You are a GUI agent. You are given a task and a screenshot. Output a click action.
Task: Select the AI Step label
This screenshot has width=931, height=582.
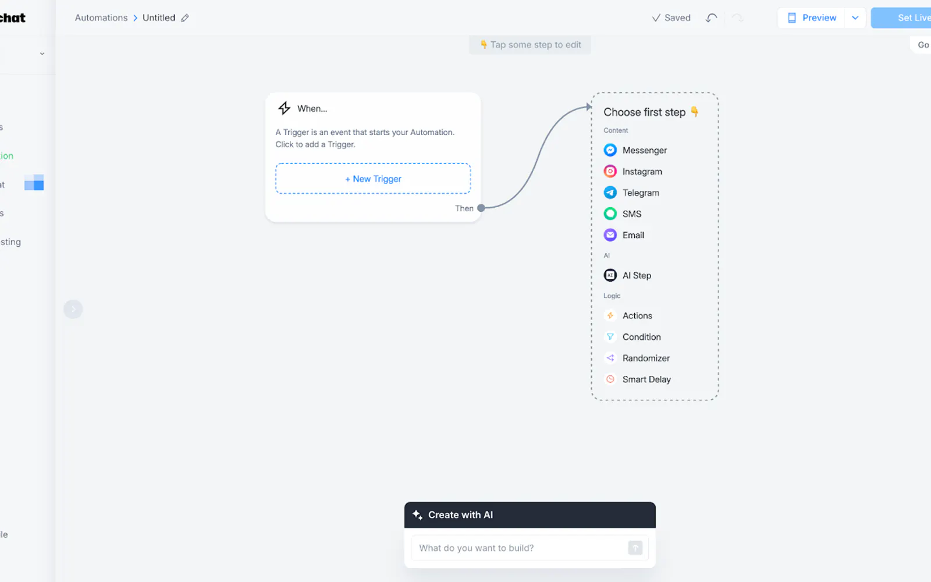click(x=637, y=275)
